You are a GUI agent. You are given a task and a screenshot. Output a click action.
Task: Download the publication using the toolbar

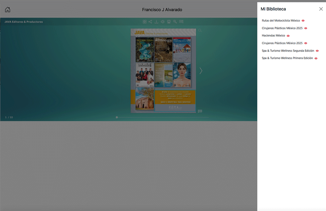(156, 22)
